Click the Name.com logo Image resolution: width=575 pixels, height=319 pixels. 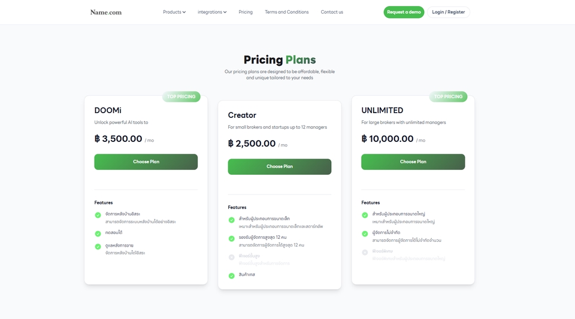click(x=106, y=12)
